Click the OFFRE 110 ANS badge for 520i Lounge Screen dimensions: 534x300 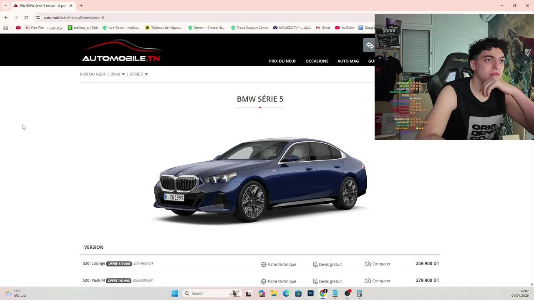click(x=119, y=264)
